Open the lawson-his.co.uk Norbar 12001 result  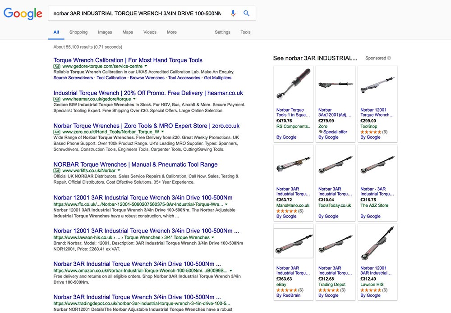[146, 231]
